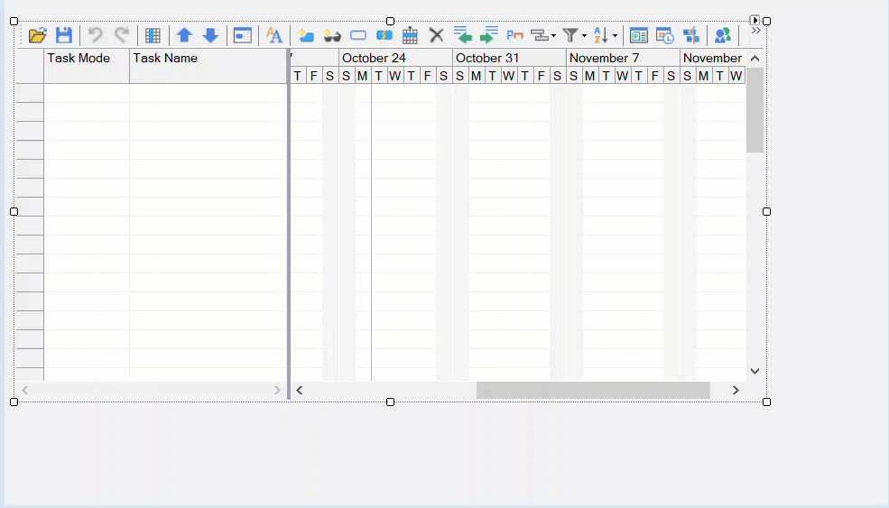Click the Open folder icon
The height and width of the screenshot is (508, 889).
(x=37, y=35)
